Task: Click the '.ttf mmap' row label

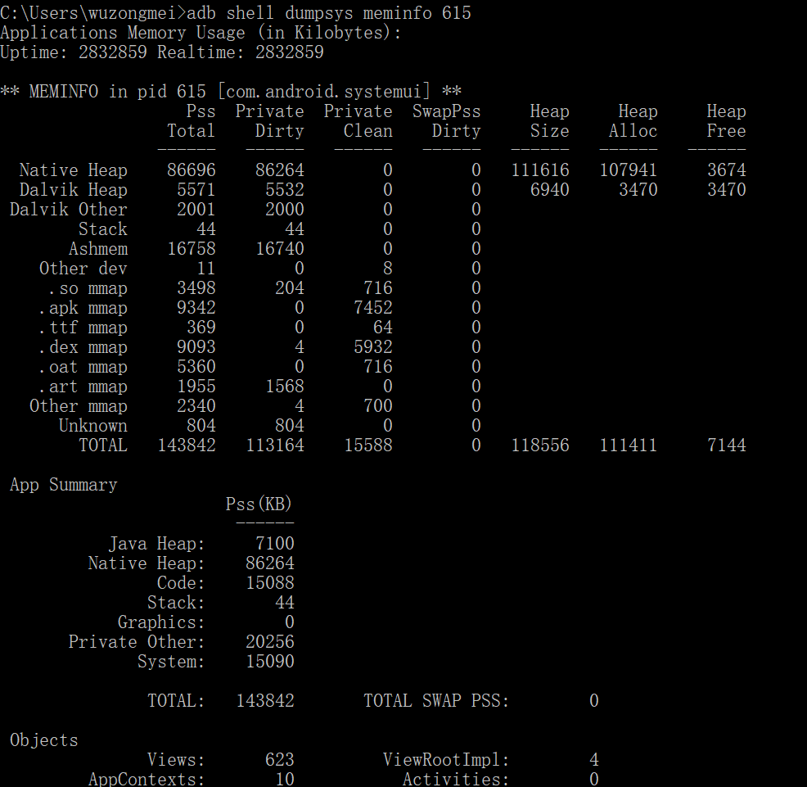Action: point(83,327)
